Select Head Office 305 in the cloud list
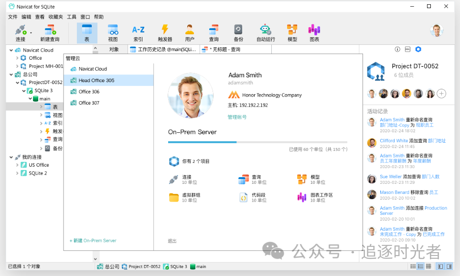This screenshot has height=276, width=460. click(x=108, y=80)
